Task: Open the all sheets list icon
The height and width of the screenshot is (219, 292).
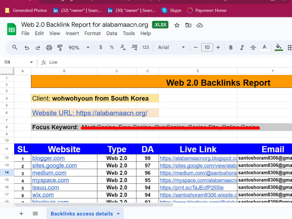Action: 35,213
